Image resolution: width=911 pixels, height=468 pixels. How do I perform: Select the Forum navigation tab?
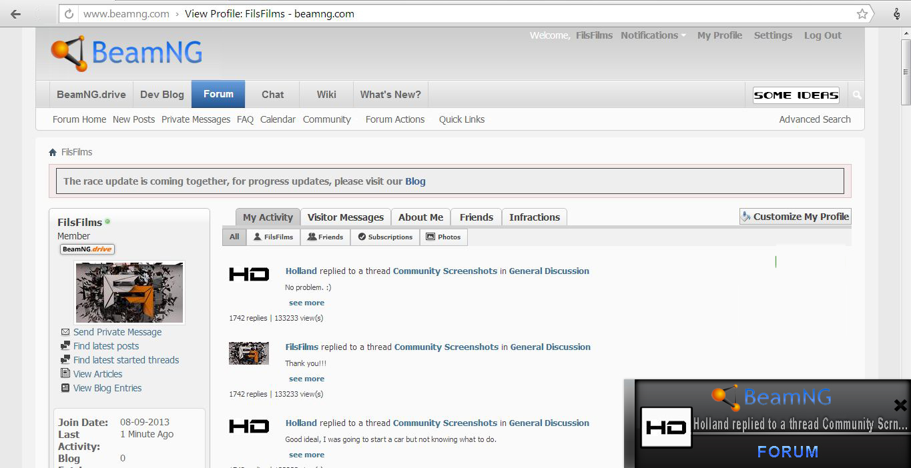pyautogui.click(x=218, y=94)
